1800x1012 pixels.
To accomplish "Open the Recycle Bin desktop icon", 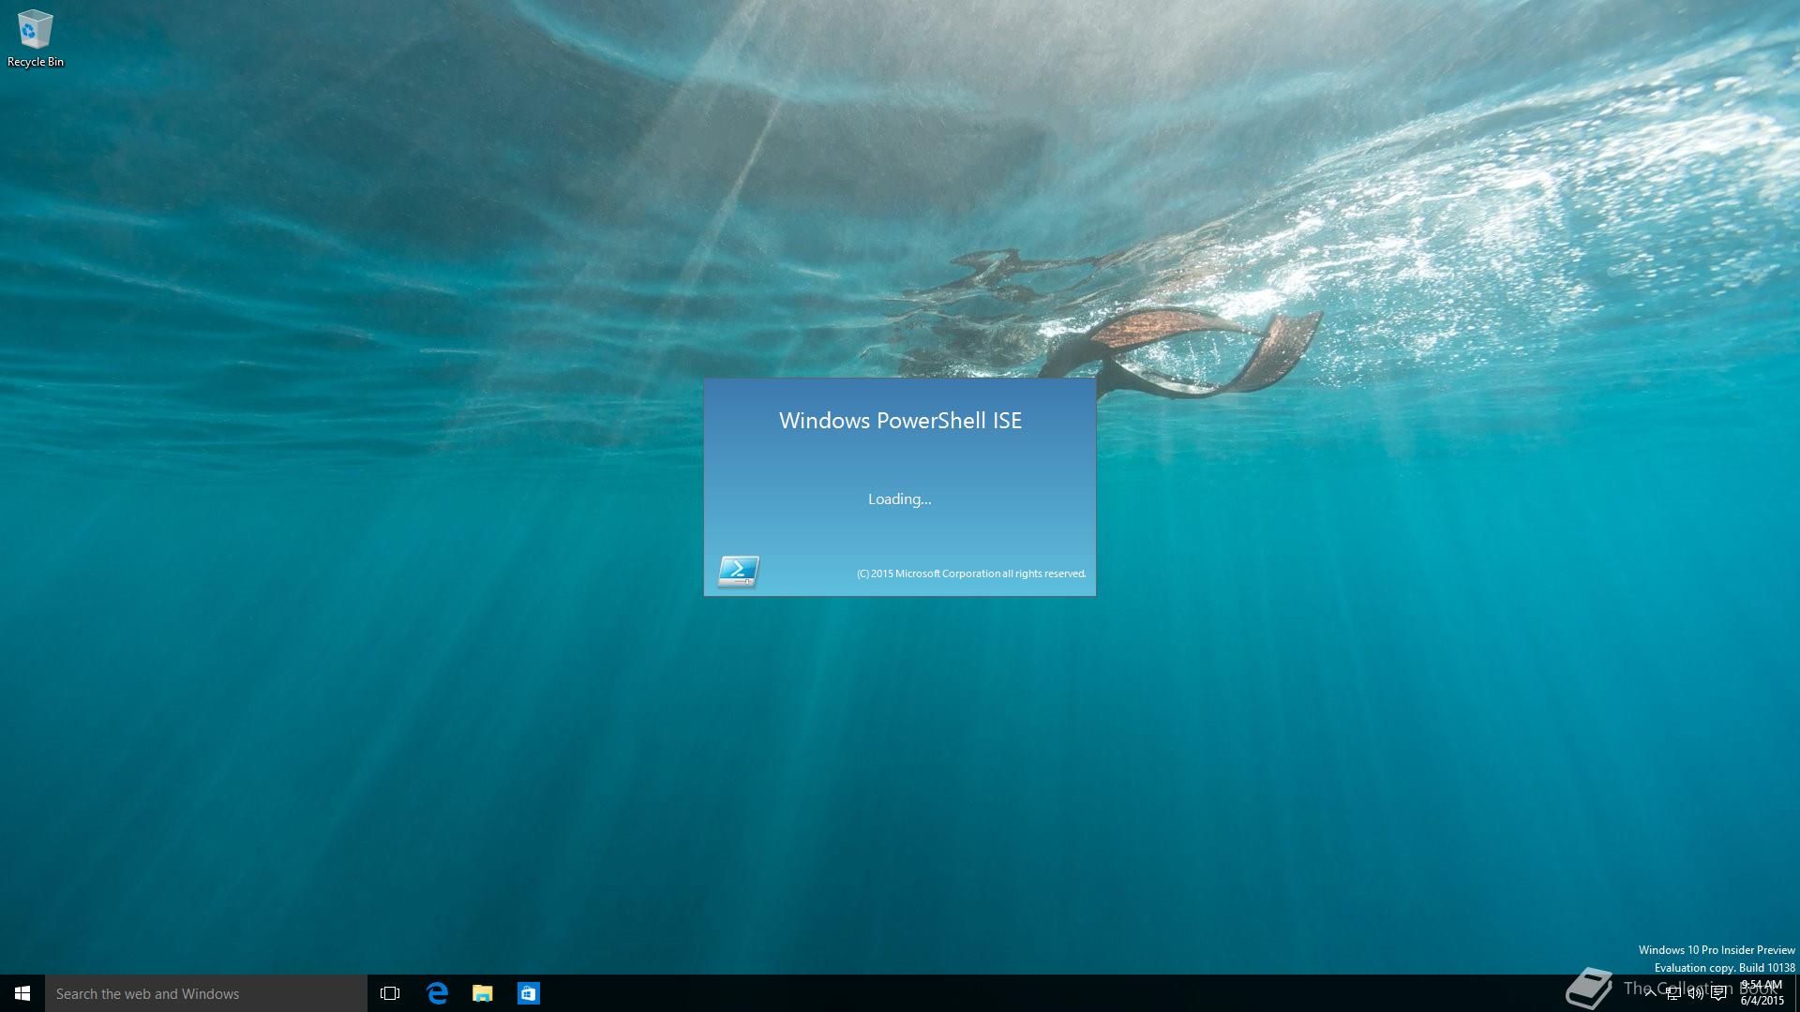I will [x=35, y=38].
